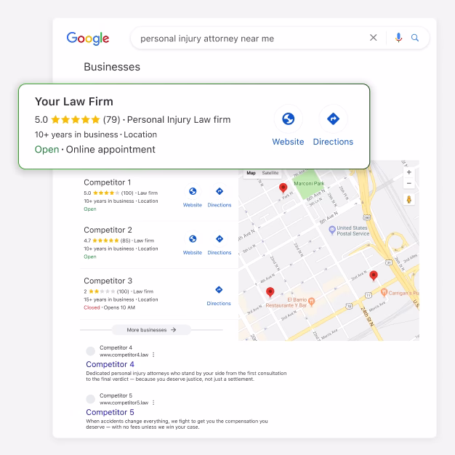Click the red map pin near Carrigan's Pub
This screenshot has height=455, width=455.
coord(374,275)
